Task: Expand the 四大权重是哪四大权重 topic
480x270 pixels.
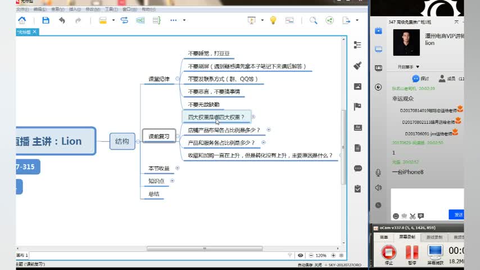Action: click(253, 117)
